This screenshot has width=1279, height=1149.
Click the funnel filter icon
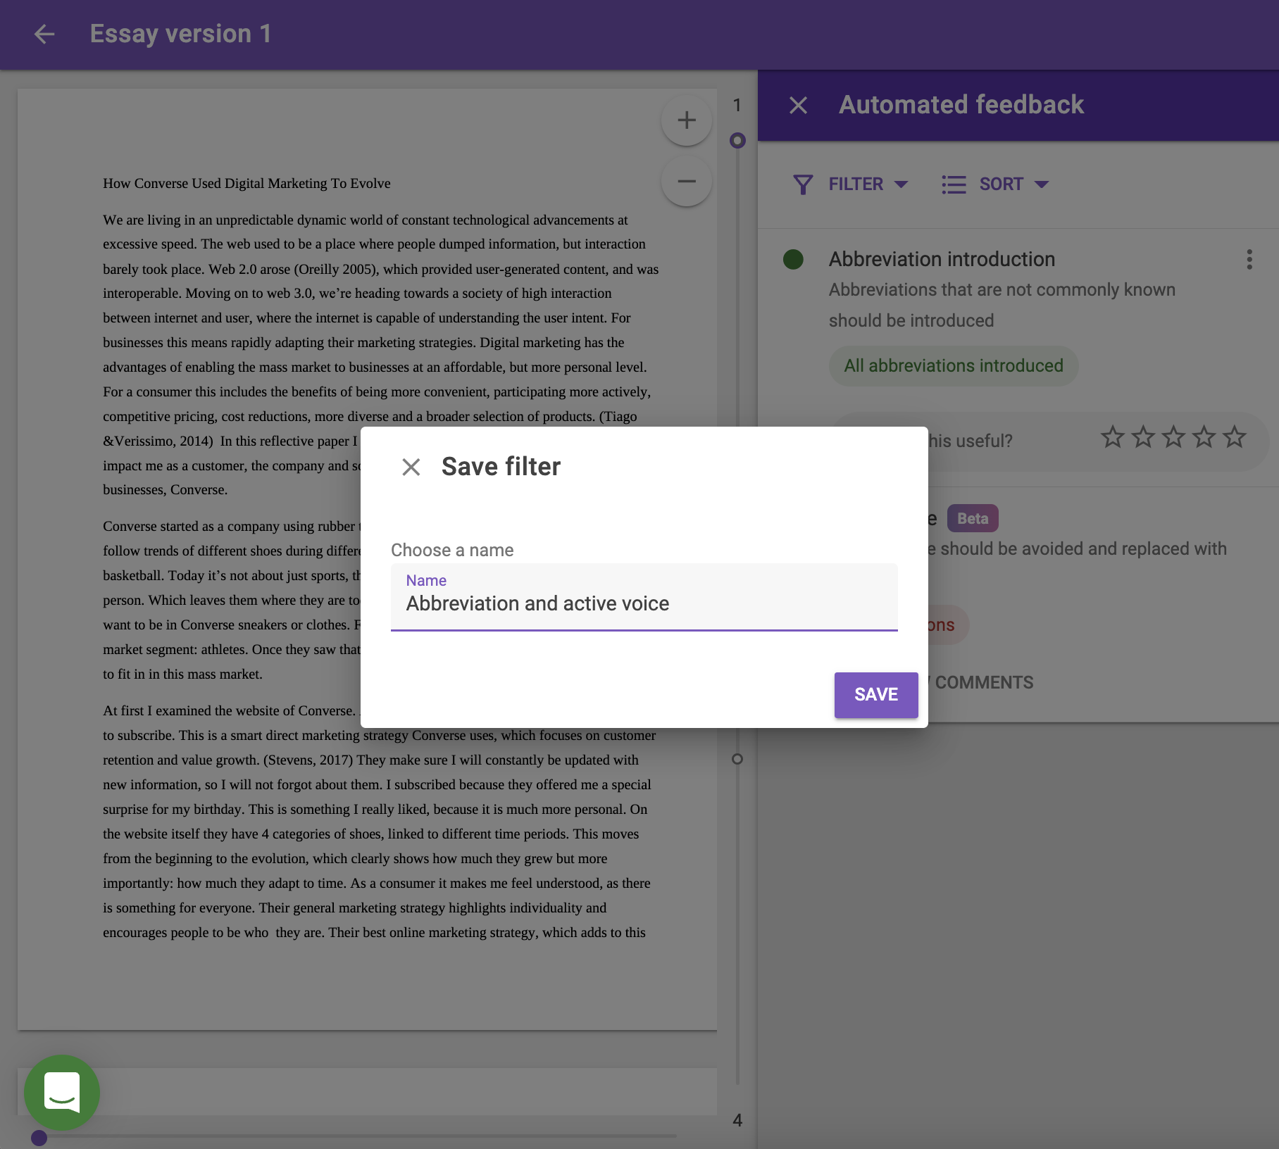[803, 184]
